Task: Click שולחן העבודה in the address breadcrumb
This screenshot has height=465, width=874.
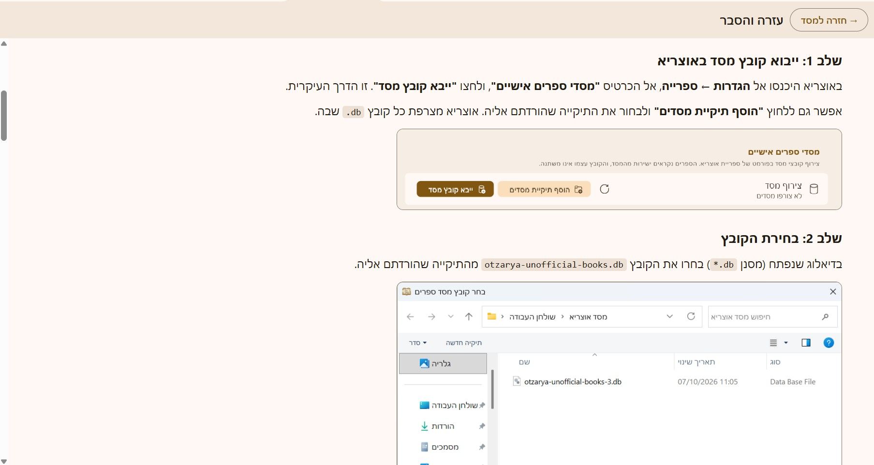Action: 532,317
